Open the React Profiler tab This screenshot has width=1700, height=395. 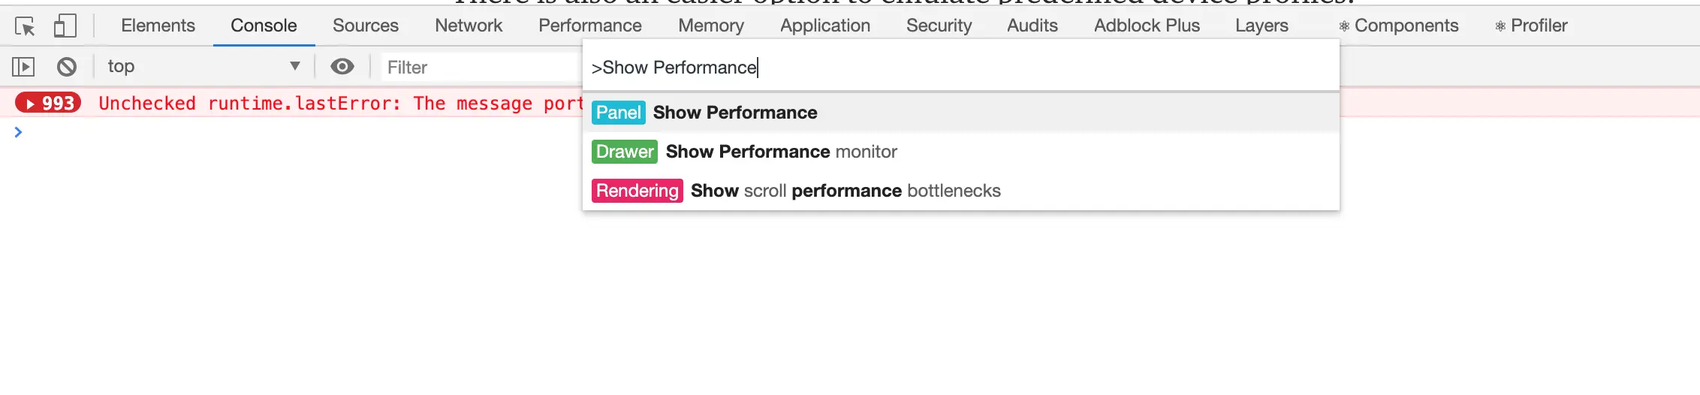pyautogui.click(x=1531, y=26)
